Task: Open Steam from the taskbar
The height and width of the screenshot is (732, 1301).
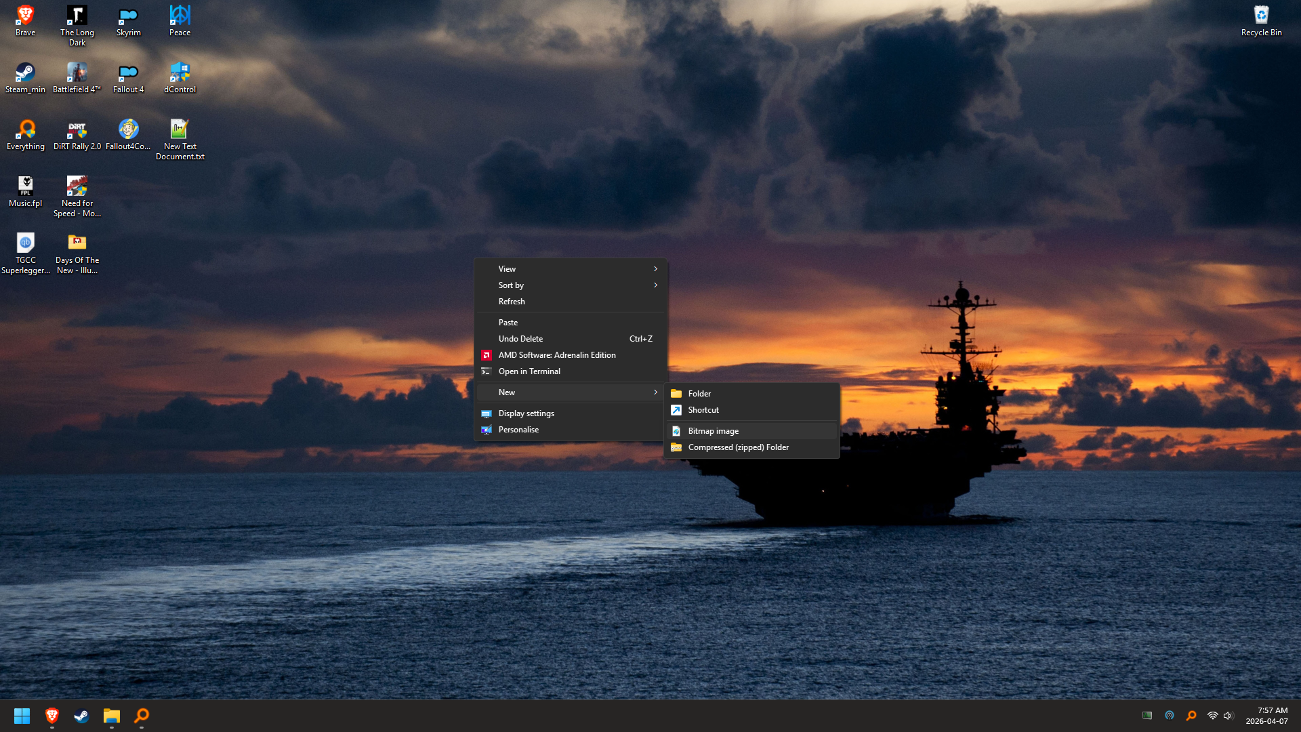Action: point(81,716)
